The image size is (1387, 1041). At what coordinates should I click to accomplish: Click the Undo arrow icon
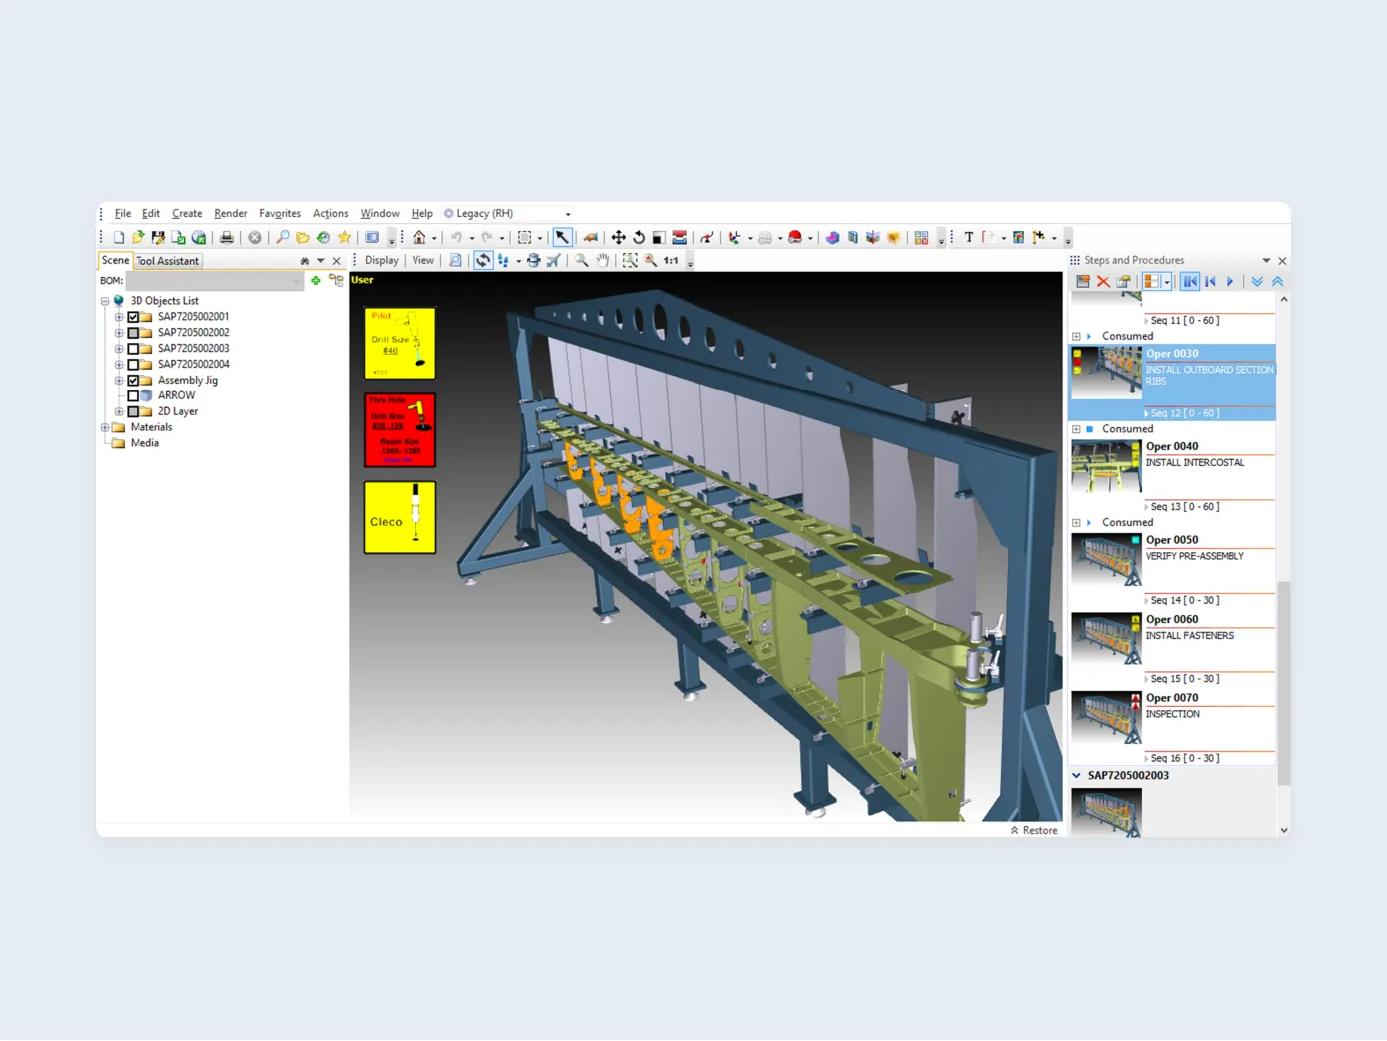[x=457, y=238]
